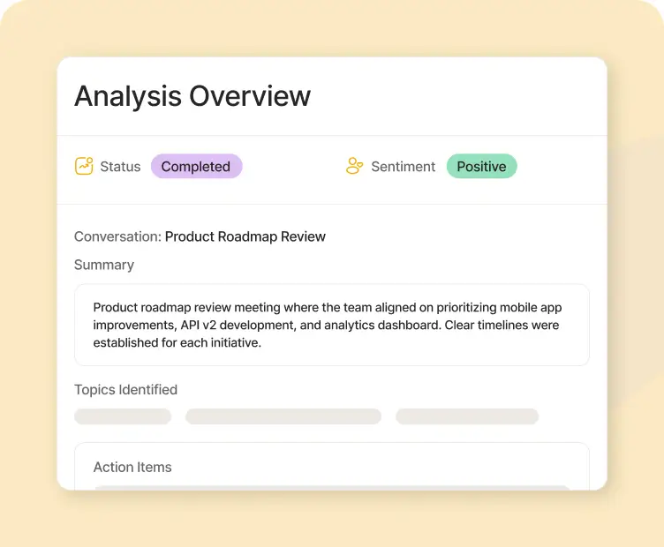
Task: Select the first, shortest topic placeholder pill
Action: point(123,416)
